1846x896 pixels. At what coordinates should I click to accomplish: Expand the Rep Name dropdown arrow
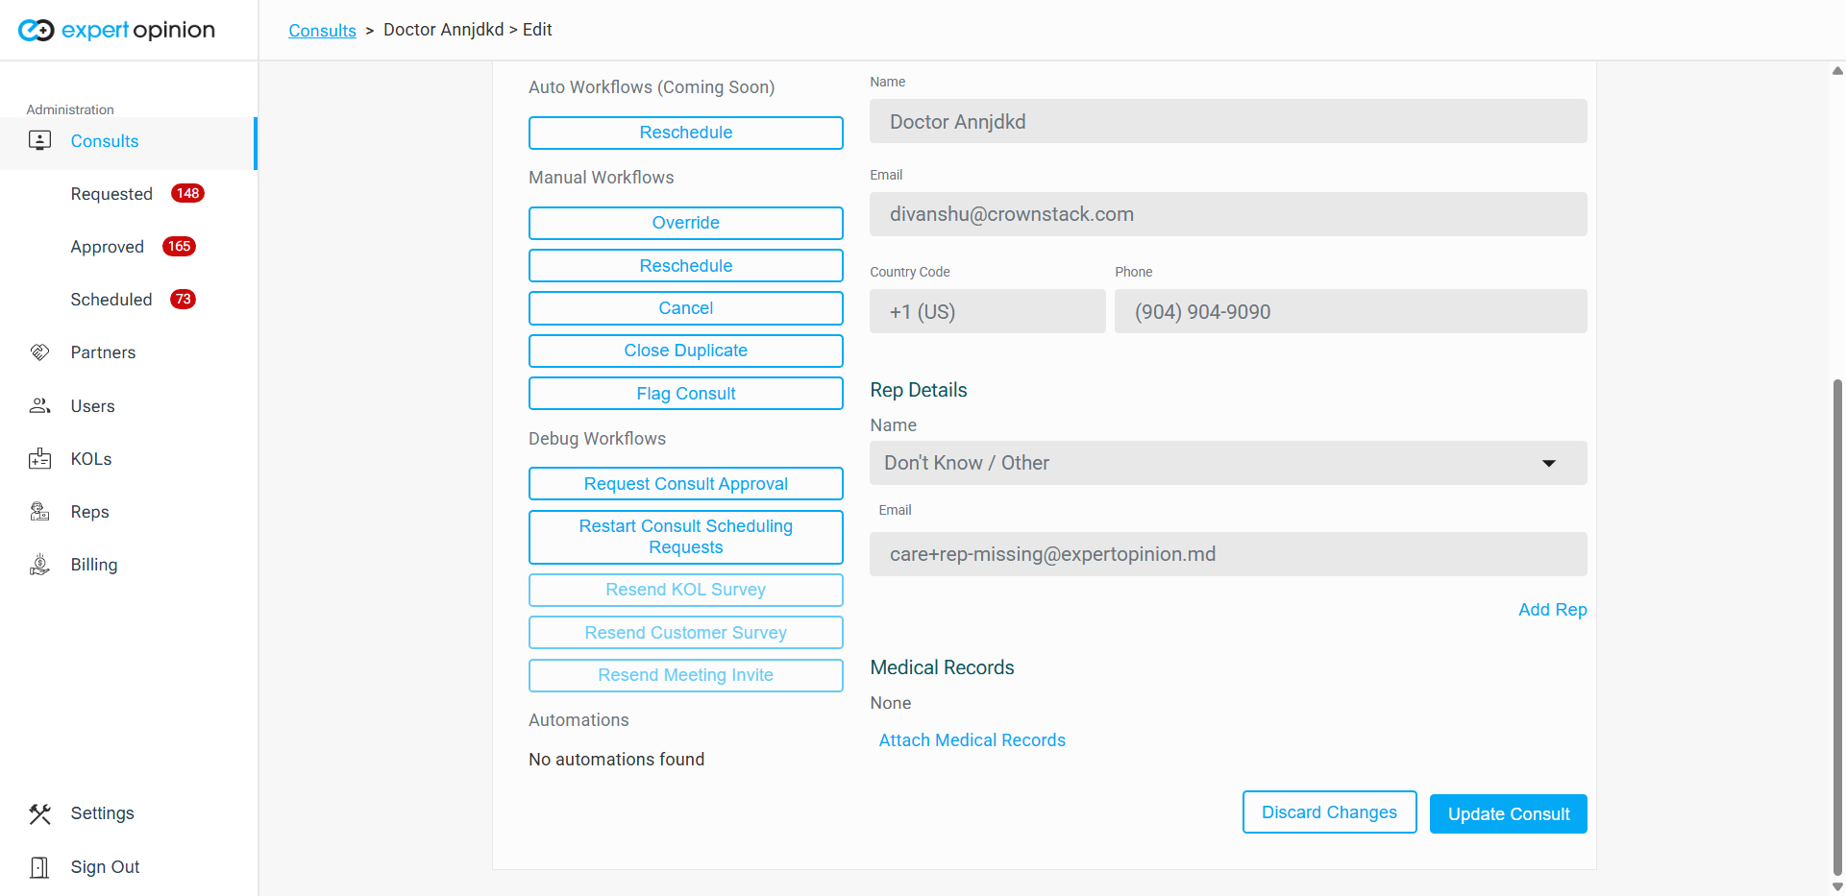click(x=1548, y=463)
